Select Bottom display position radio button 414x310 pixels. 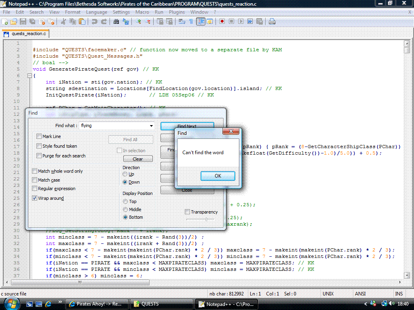[125, 217]
